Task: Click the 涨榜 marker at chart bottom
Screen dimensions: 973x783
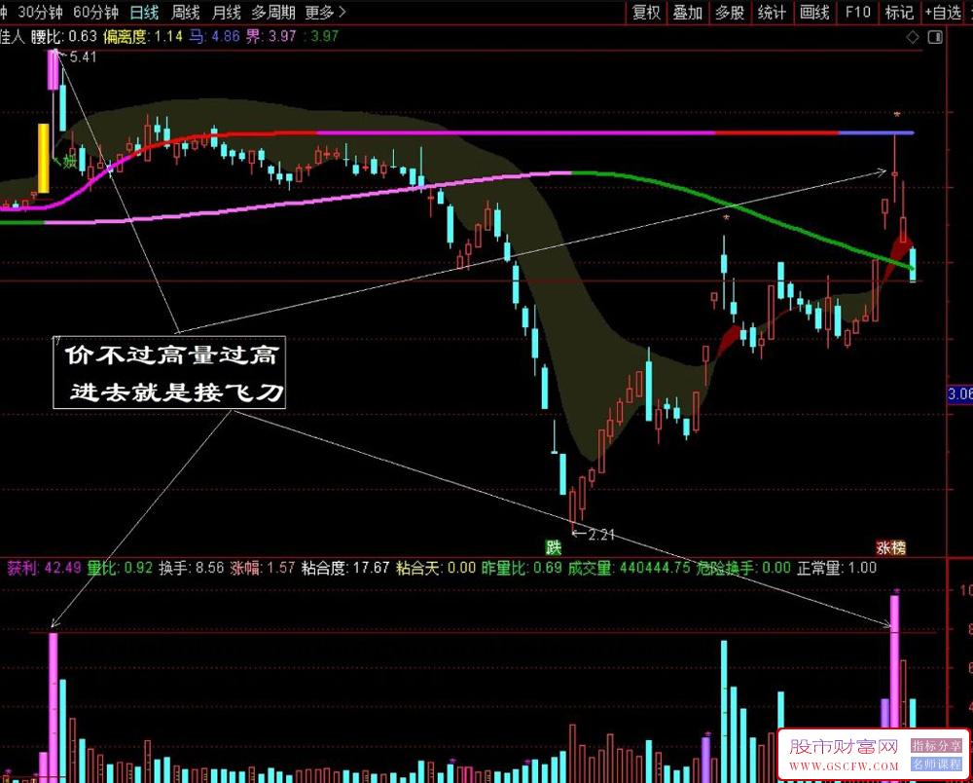Action: (890, 547)
